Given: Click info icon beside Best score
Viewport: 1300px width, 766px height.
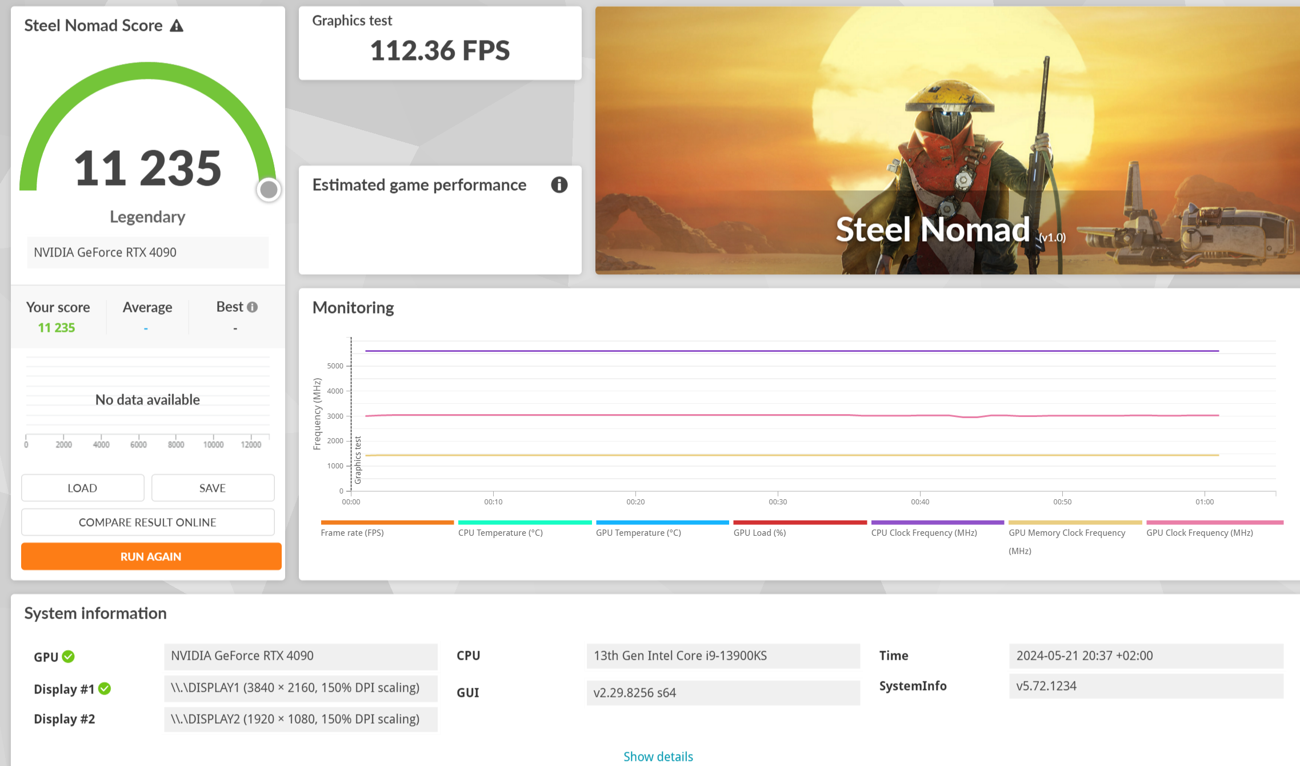Looking at the screenshot, I should [x=252, y=307].
